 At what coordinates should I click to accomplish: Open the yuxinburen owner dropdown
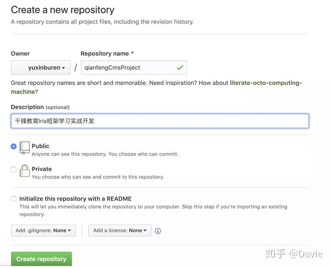tap(41, 67)
